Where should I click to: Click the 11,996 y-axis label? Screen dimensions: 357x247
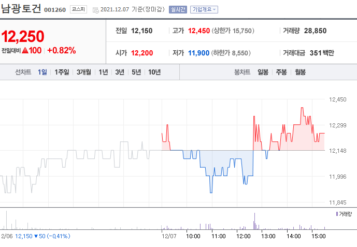coord(338,177)
